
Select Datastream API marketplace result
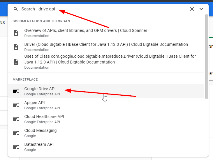pyautogui.click(x=106, y=147)
